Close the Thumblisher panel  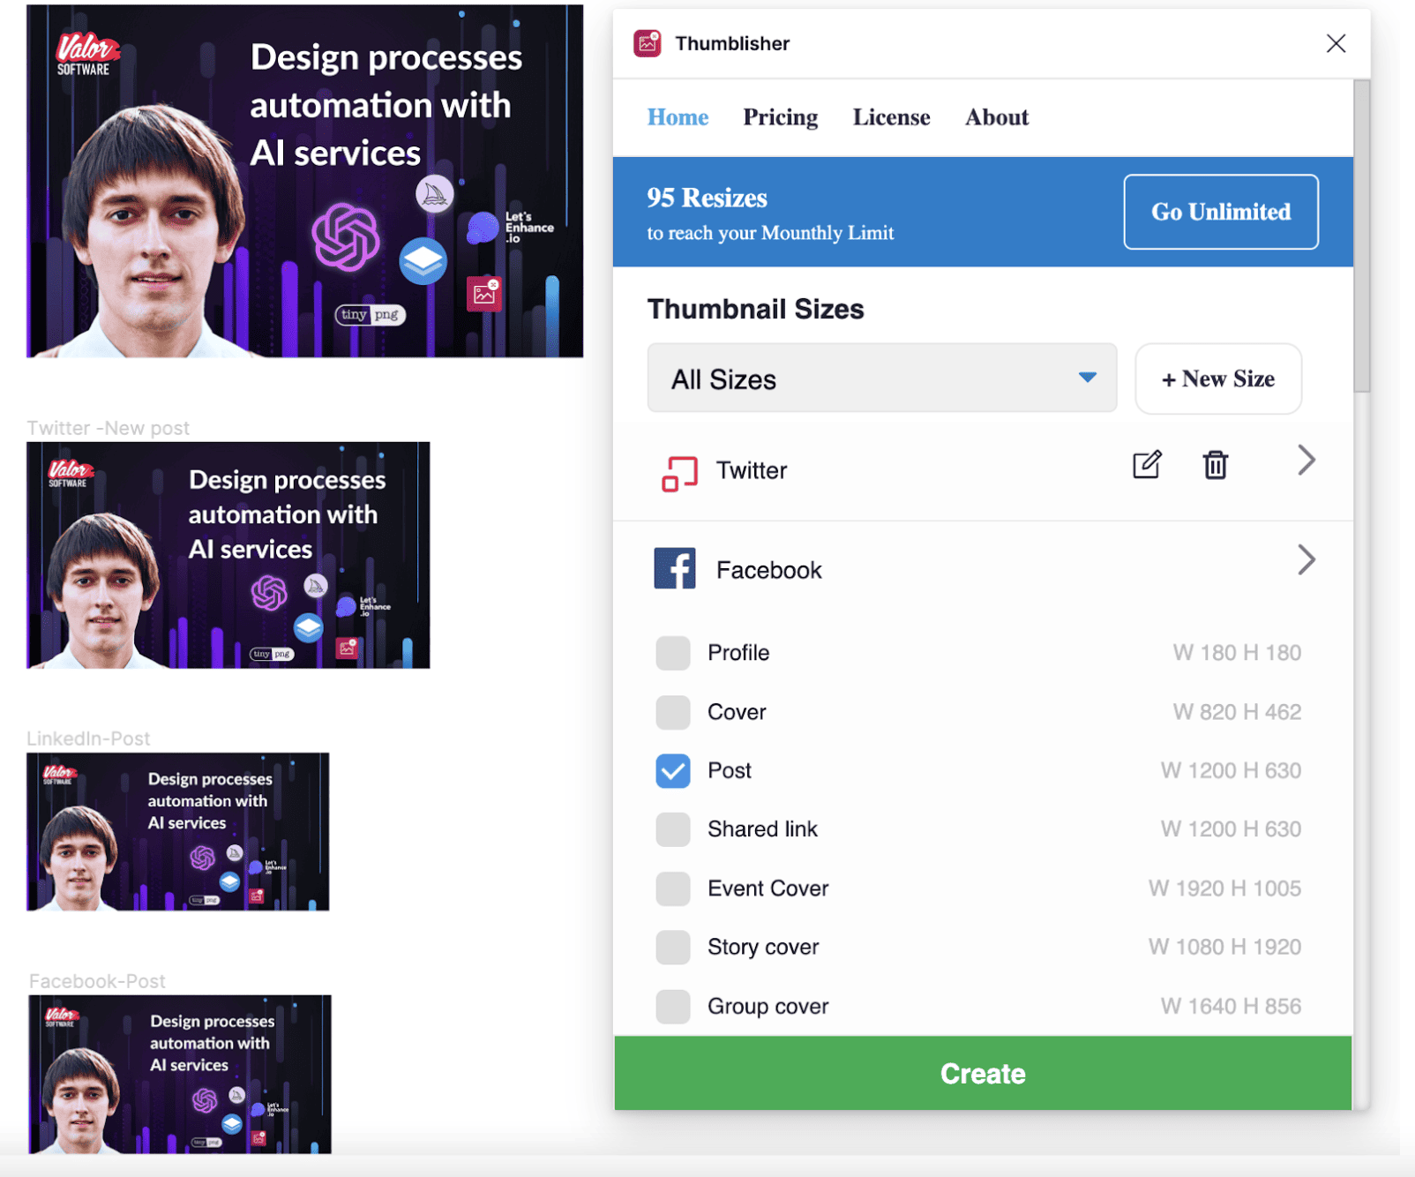coord(1336,43)
